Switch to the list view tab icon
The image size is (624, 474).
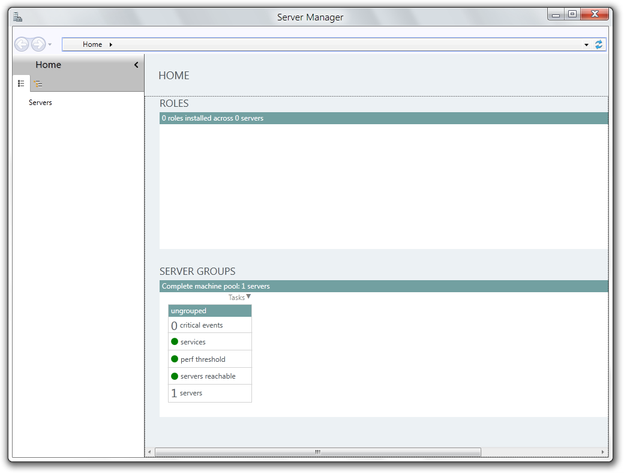[21, 83]
